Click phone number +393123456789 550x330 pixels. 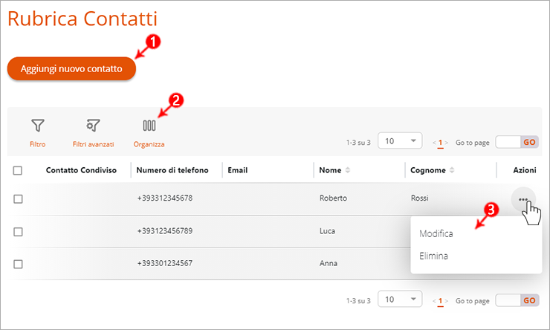[x=165, y=230]
